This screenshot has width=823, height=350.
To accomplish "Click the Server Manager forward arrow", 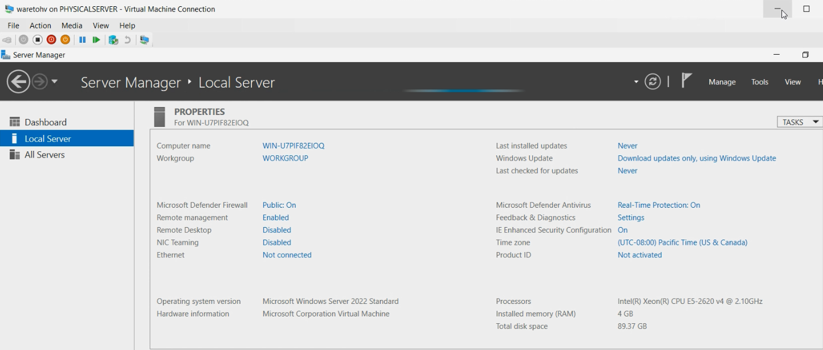I will (x=39, y=82).
